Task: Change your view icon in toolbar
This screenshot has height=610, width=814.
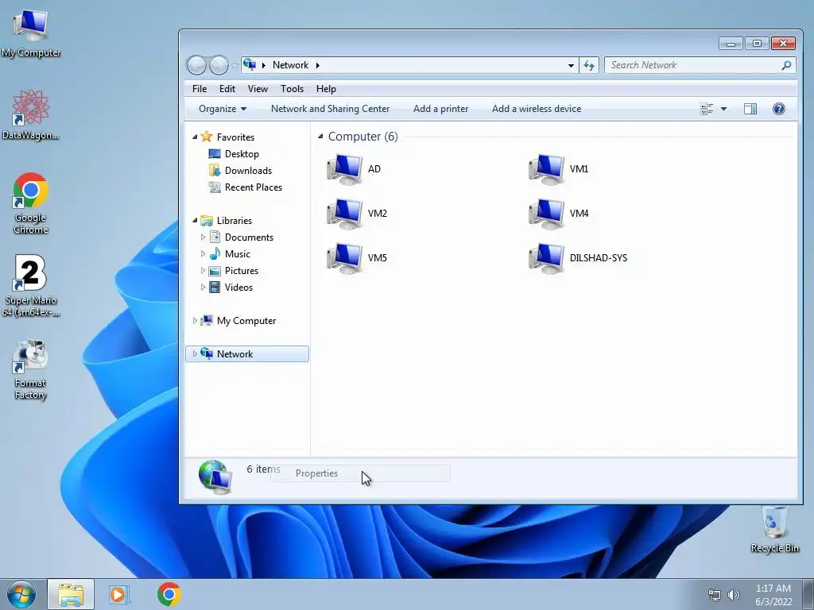Action: [x=707, y=109]
